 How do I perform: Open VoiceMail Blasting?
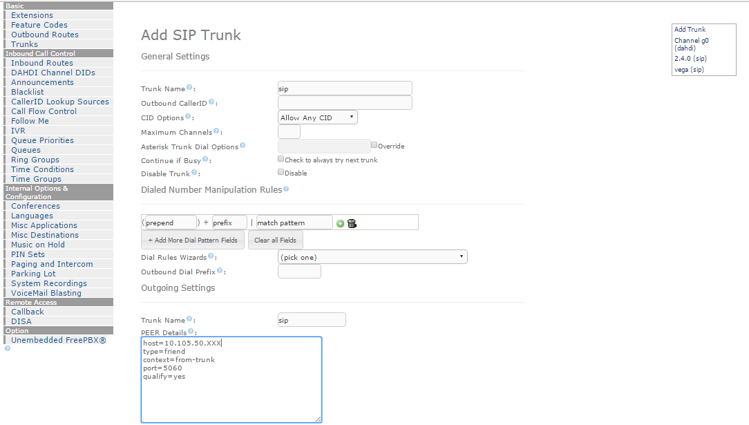tap(46, 293)
